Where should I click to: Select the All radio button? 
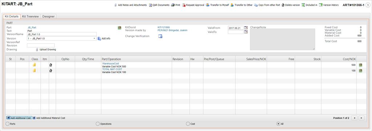click(278, 124)
